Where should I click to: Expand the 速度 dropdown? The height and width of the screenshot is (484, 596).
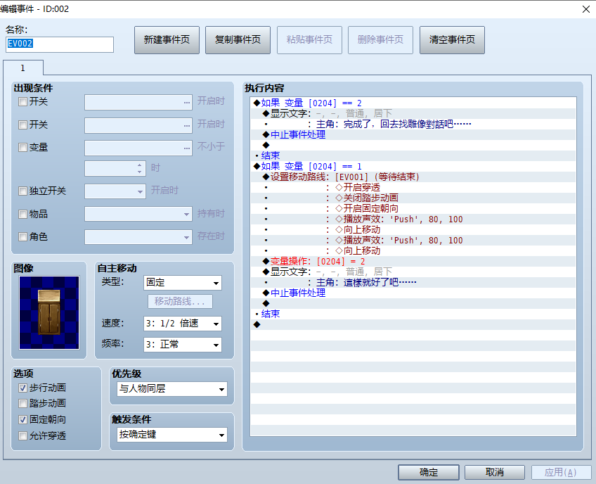(x=183, y=324)
